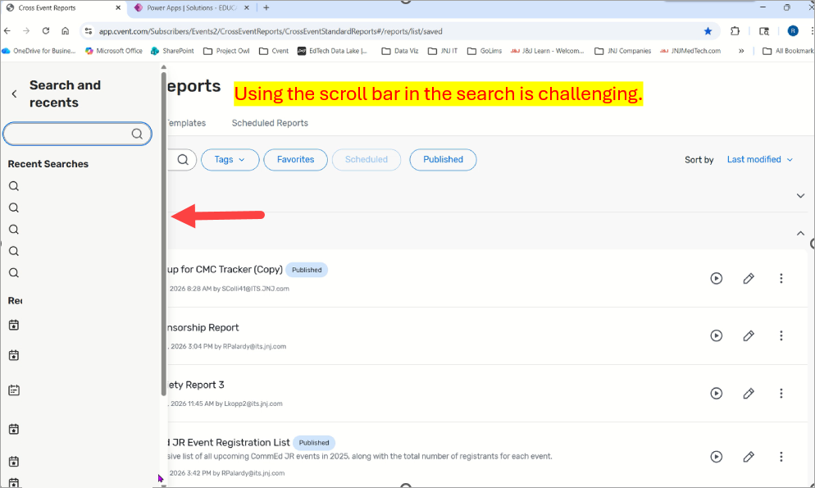Click the search magnifier icon in the sidebar
Image resolution: width=815 pixels, height=488 pixels.
coord(137,134)
